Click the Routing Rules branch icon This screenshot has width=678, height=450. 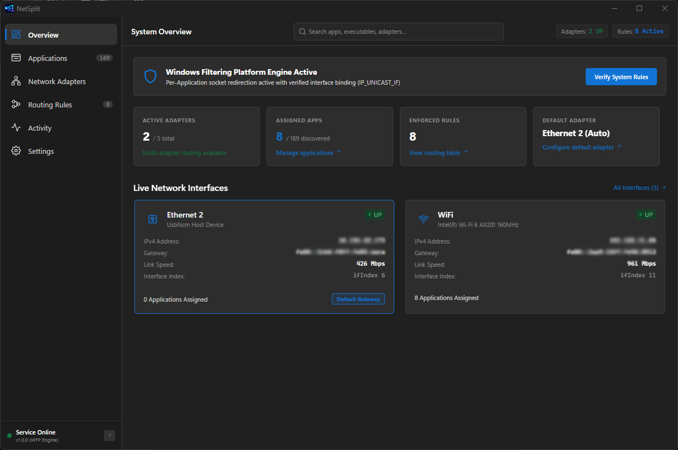16,105
